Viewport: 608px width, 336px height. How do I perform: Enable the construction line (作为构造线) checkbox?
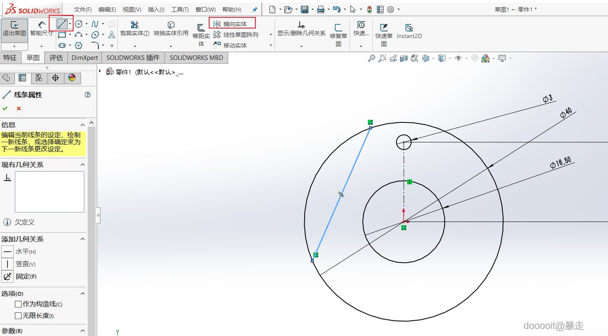click(x=18, y=304)
